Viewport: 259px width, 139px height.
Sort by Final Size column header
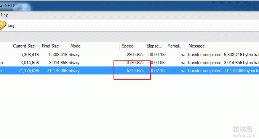click(50, 46)
